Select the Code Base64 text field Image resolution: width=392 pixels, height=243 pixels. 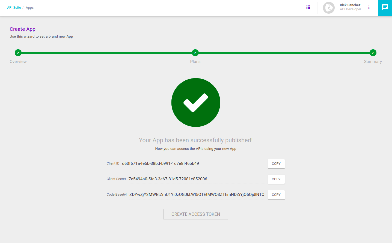197,194
